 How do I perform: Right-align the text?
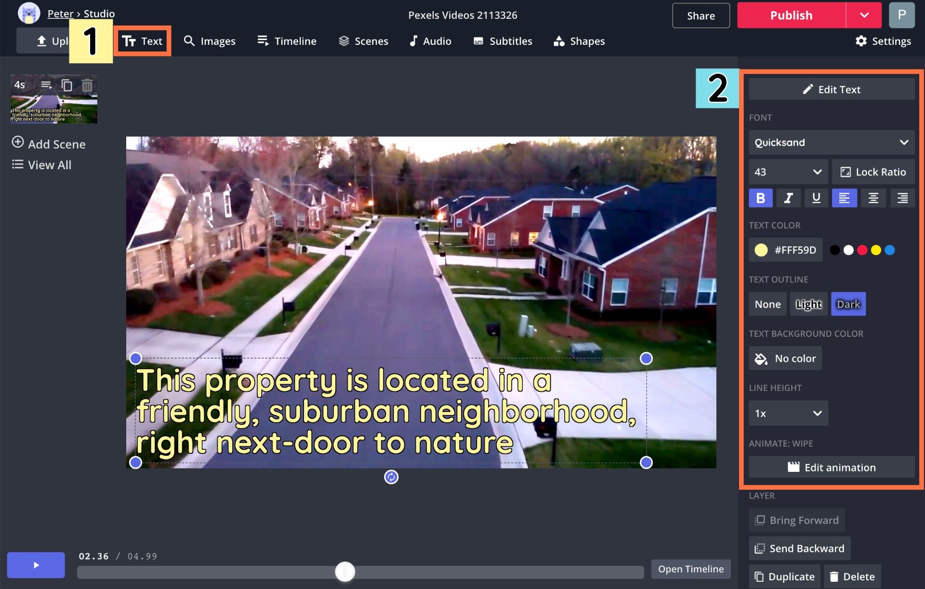[x=902, y=198]
